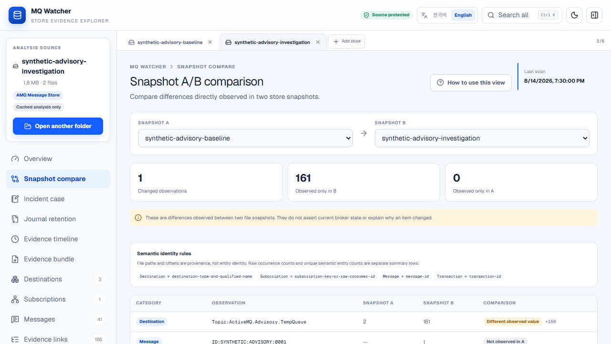The height and width of the screenshot is (344, 611).
Task: Click the Snapshot compare icon in sidebar
Action: (15, 179)
